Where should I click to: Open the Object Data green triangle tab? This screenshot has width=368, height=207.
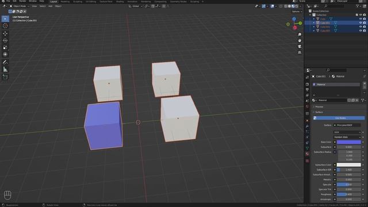(x=307, y=148)
